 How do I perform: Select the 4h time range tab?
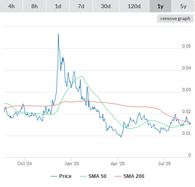tap(12, 6)
